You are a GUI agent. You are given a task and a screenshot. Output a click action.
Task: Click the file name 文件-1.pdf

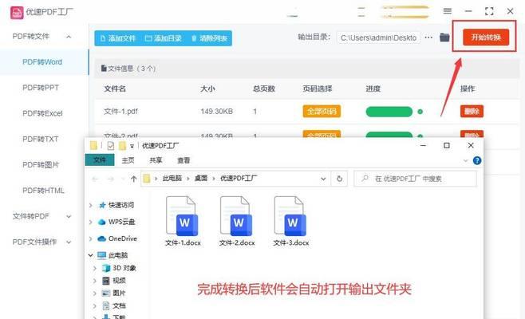click(x=120, y=111)
